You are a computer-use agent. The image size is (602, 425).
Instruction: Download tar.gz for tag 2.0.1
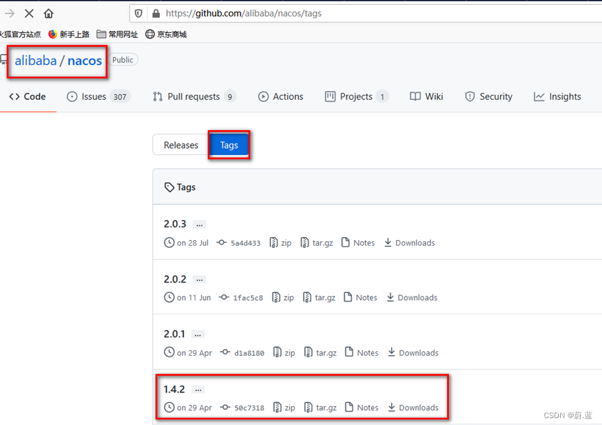[320, 352]
